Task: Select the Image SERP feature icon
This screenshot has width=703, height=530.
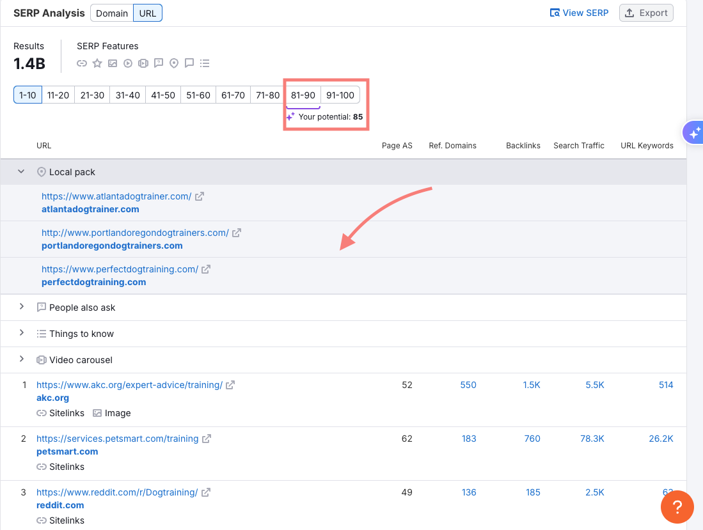Action: [x=113, y=63]
